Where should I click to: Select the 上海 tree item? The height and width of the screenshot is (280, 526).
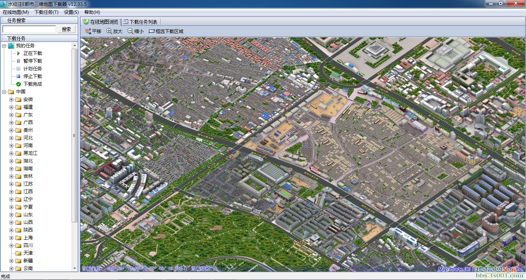point(28,238)
